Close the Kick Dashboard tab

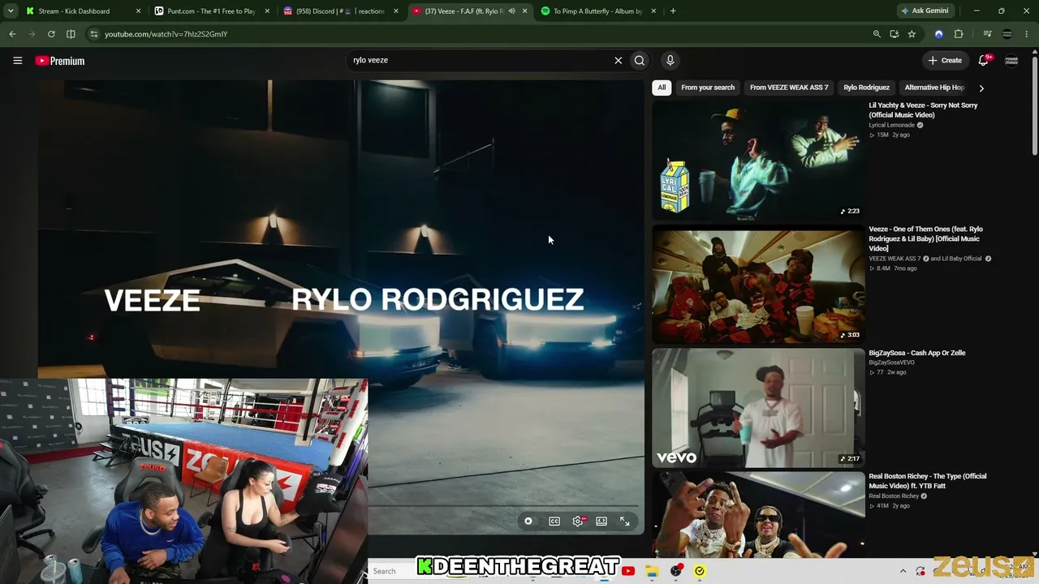pos(138,11)
